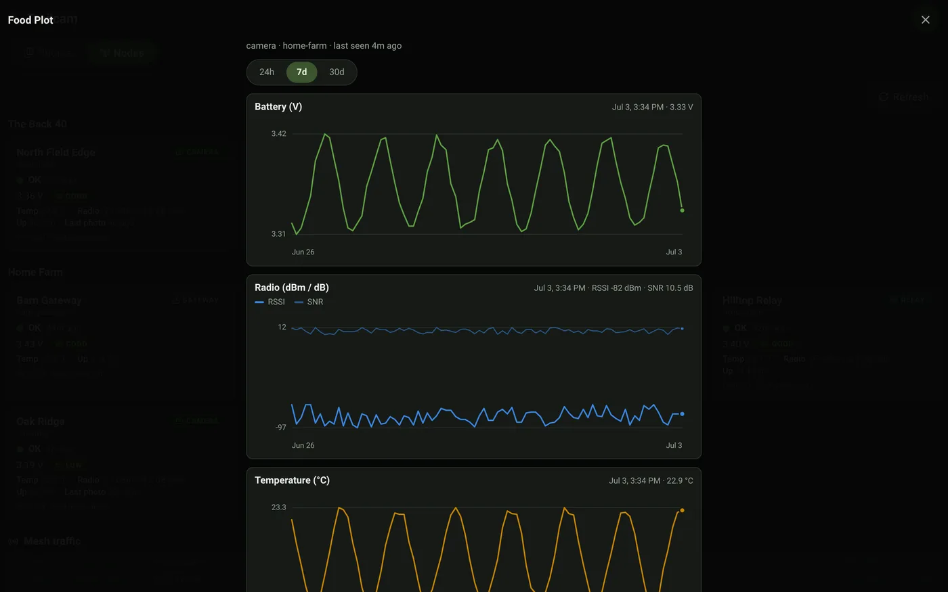The width and height of the screenshot is (948, 592).
Task: Click the 'Radio (dBm / dB)' chart title
Action: click(292, 288)
